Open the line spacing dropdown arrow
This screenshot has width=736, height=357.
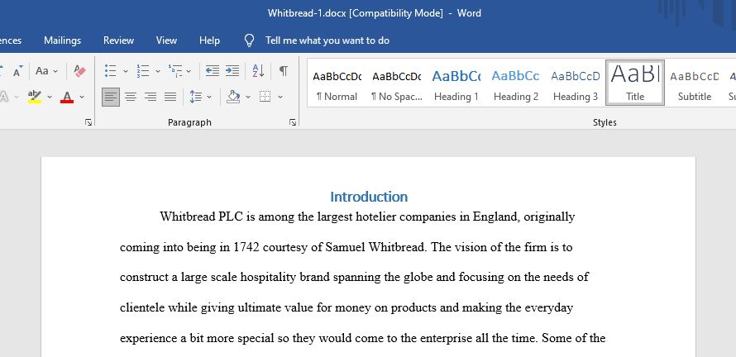tap(209, 98)
